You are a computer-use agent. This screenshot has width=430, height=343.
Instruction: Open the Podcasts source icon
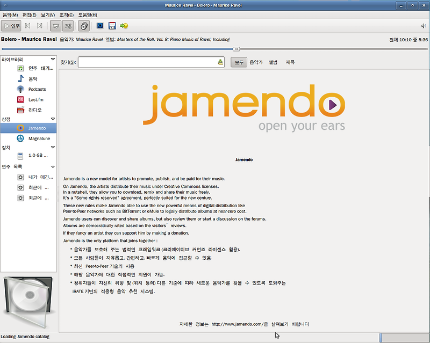pyautogui.click(x=20, y=89)
